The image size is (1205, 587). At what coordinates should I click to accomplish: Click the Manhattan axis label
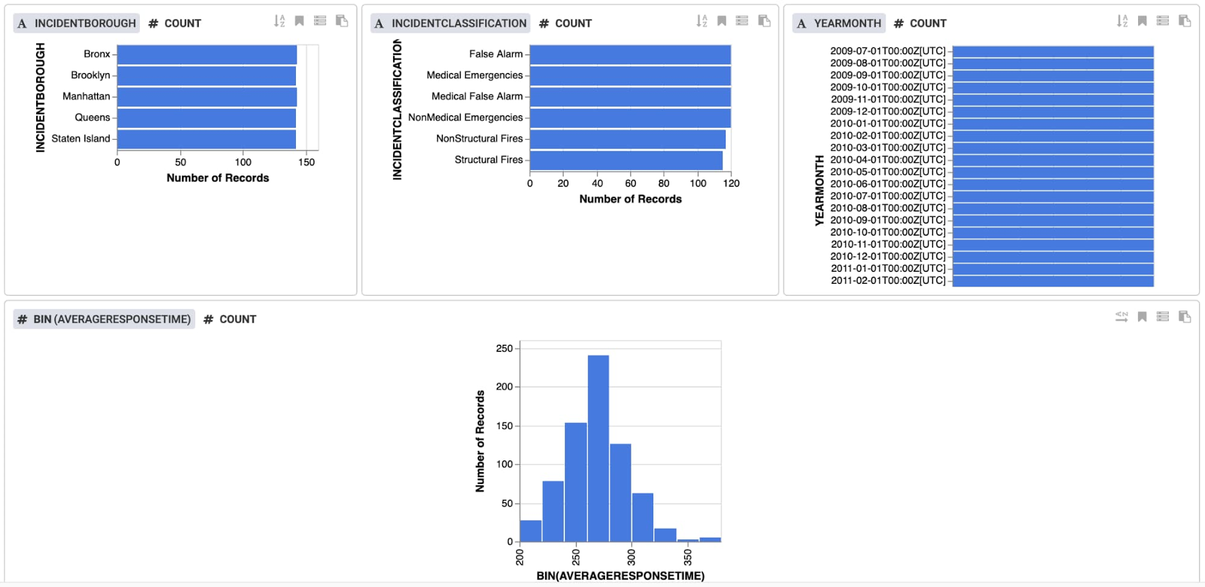click(86, 96)
